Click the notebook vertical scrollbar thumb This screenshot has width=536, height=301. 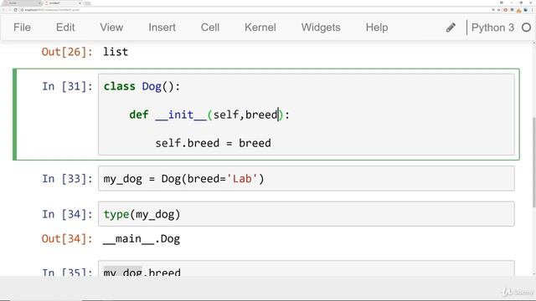[534, 162]
